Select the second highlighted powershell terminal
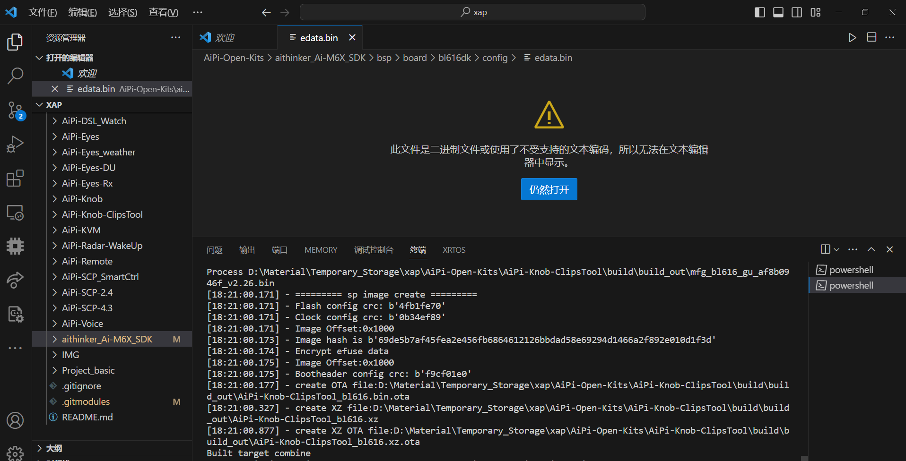The image size is (906, 461). [x=857, y=285]
